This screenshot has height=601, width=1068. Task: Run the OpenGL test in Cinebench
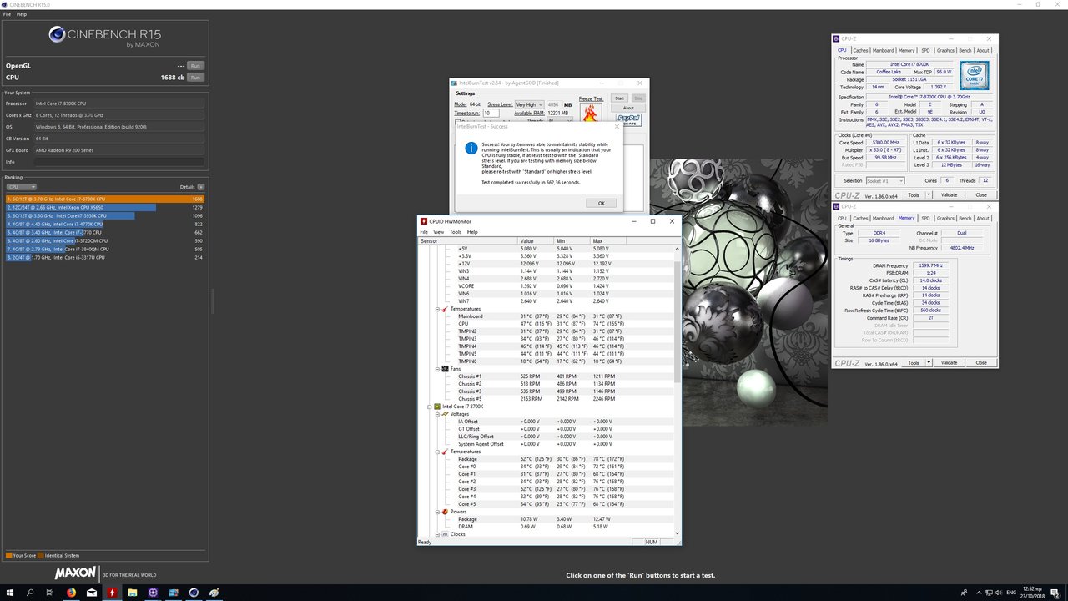click(x=195, y=65)
